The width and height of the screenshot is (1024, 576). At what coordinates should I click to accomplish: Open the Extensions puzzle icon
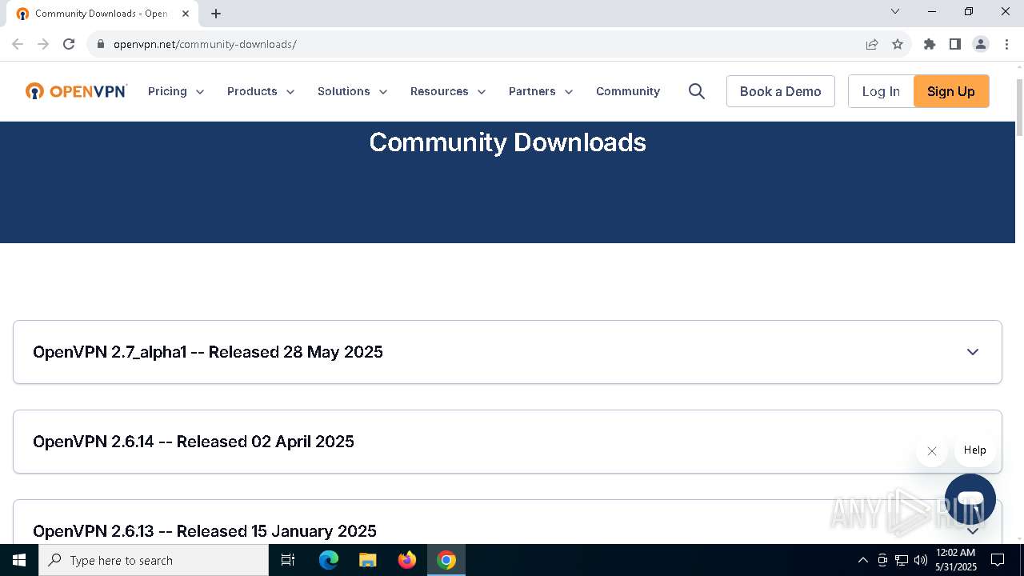930,44
